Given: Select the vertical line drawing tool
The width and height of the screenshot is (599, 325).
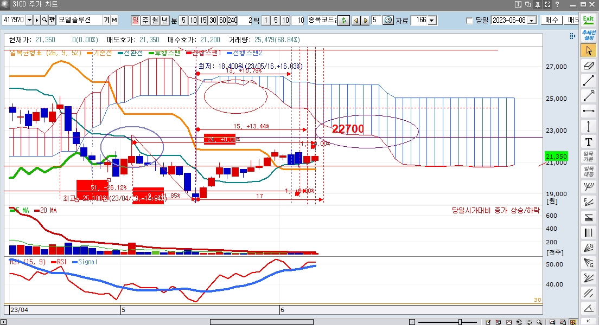Looking at the screenshot, I should pyautogui.click(x=588, y=127).
